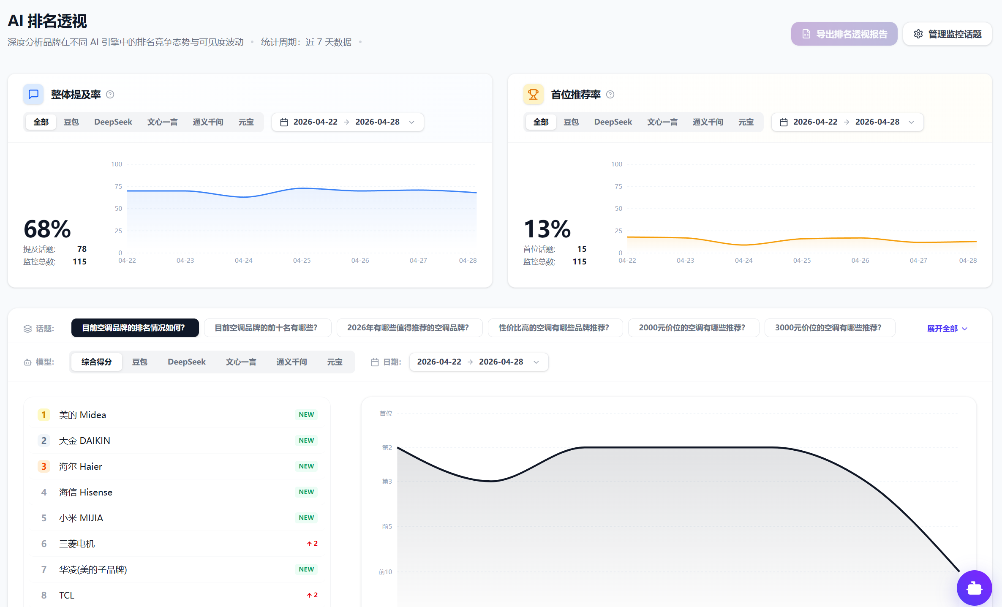Click the document icon in 导出排名透视报告

(x=806, y=34)
